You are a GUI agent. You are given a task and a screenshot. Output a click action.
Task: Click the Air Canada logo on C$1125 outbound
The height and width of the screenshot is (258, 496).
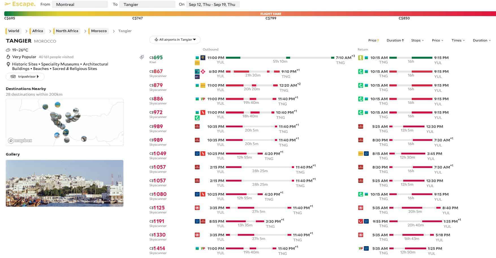point(197,208)
